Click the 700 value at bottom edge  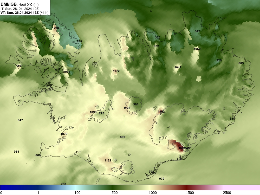pyautogui.click(x=63, y=184)
